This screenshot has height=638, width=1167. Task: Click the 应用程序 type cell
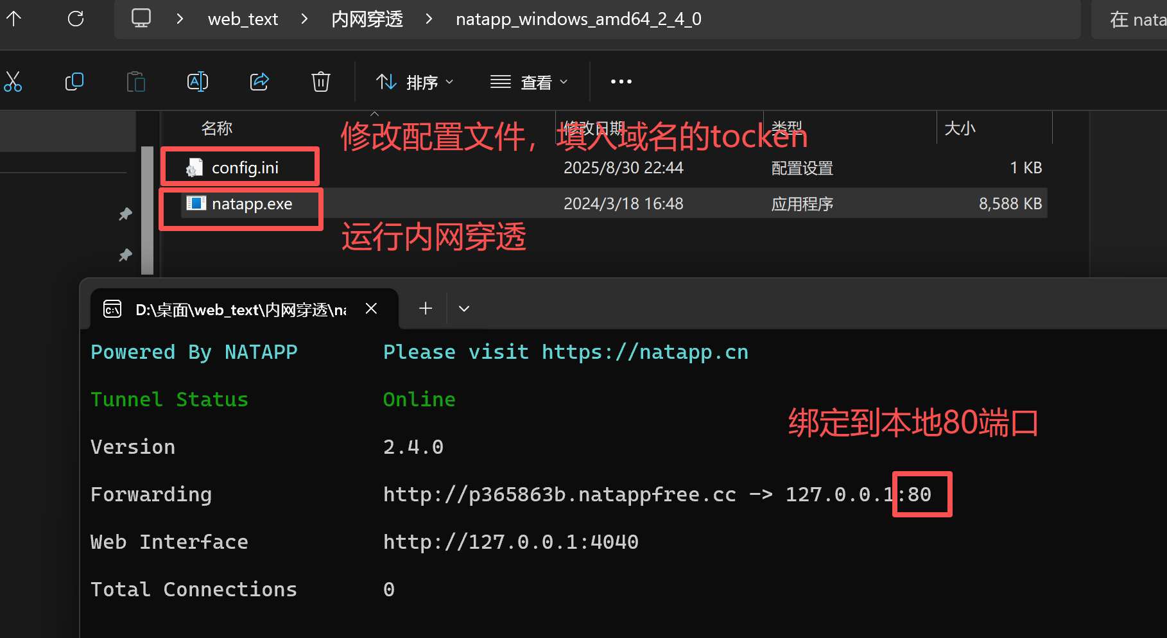(x=802, y=204)
